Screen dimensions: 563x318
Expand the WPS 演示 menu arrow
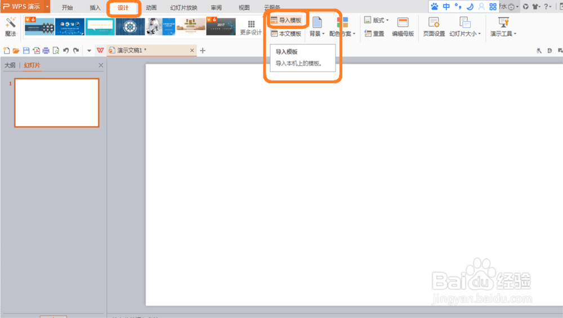(47, 6)
